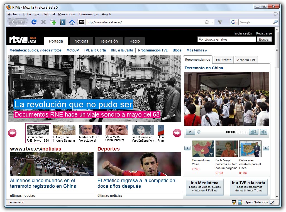Image resolution: width=286 pixels, height=212 pixels.
Task: Toggle video fullscreen icon
Action: 253,132
